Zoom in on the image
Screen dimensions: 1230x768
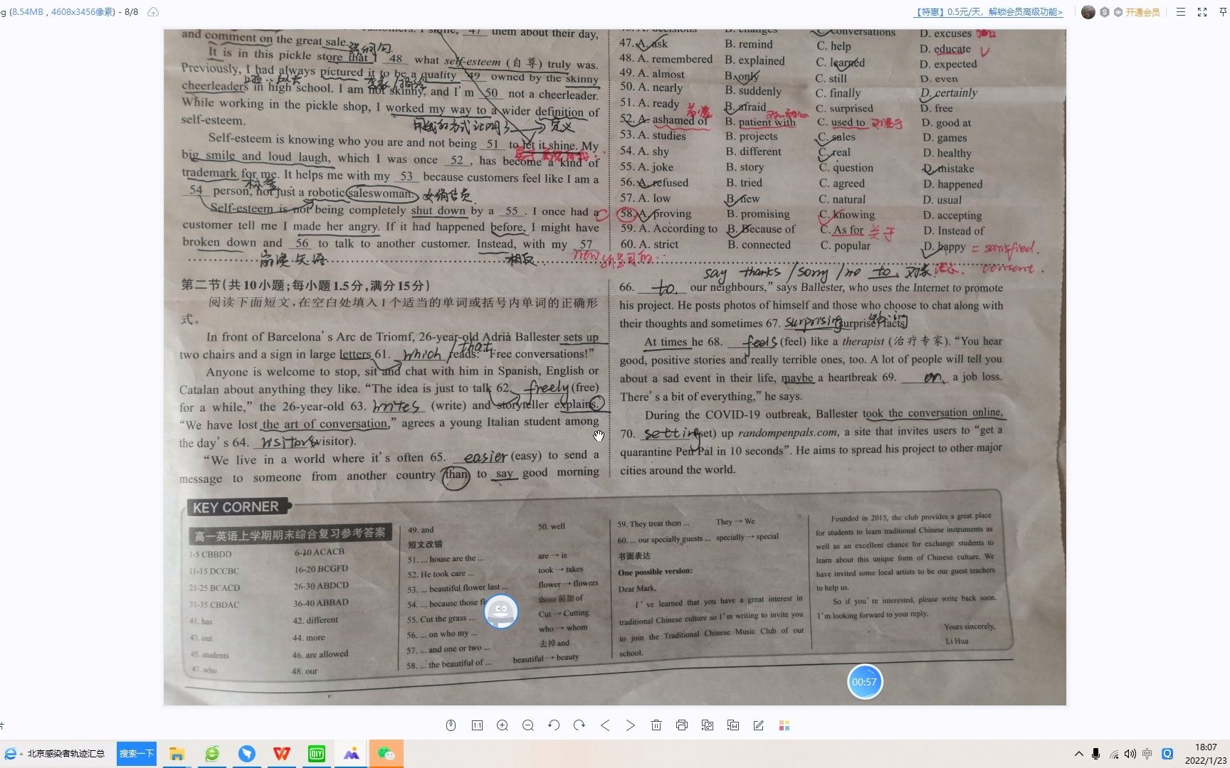503,725
